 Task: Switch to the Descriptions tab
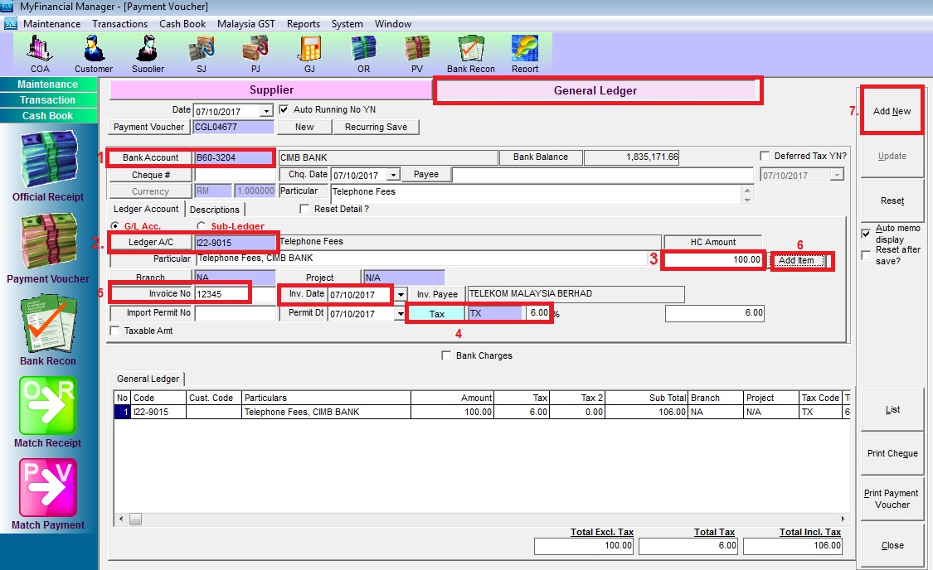tap(215, 210)
